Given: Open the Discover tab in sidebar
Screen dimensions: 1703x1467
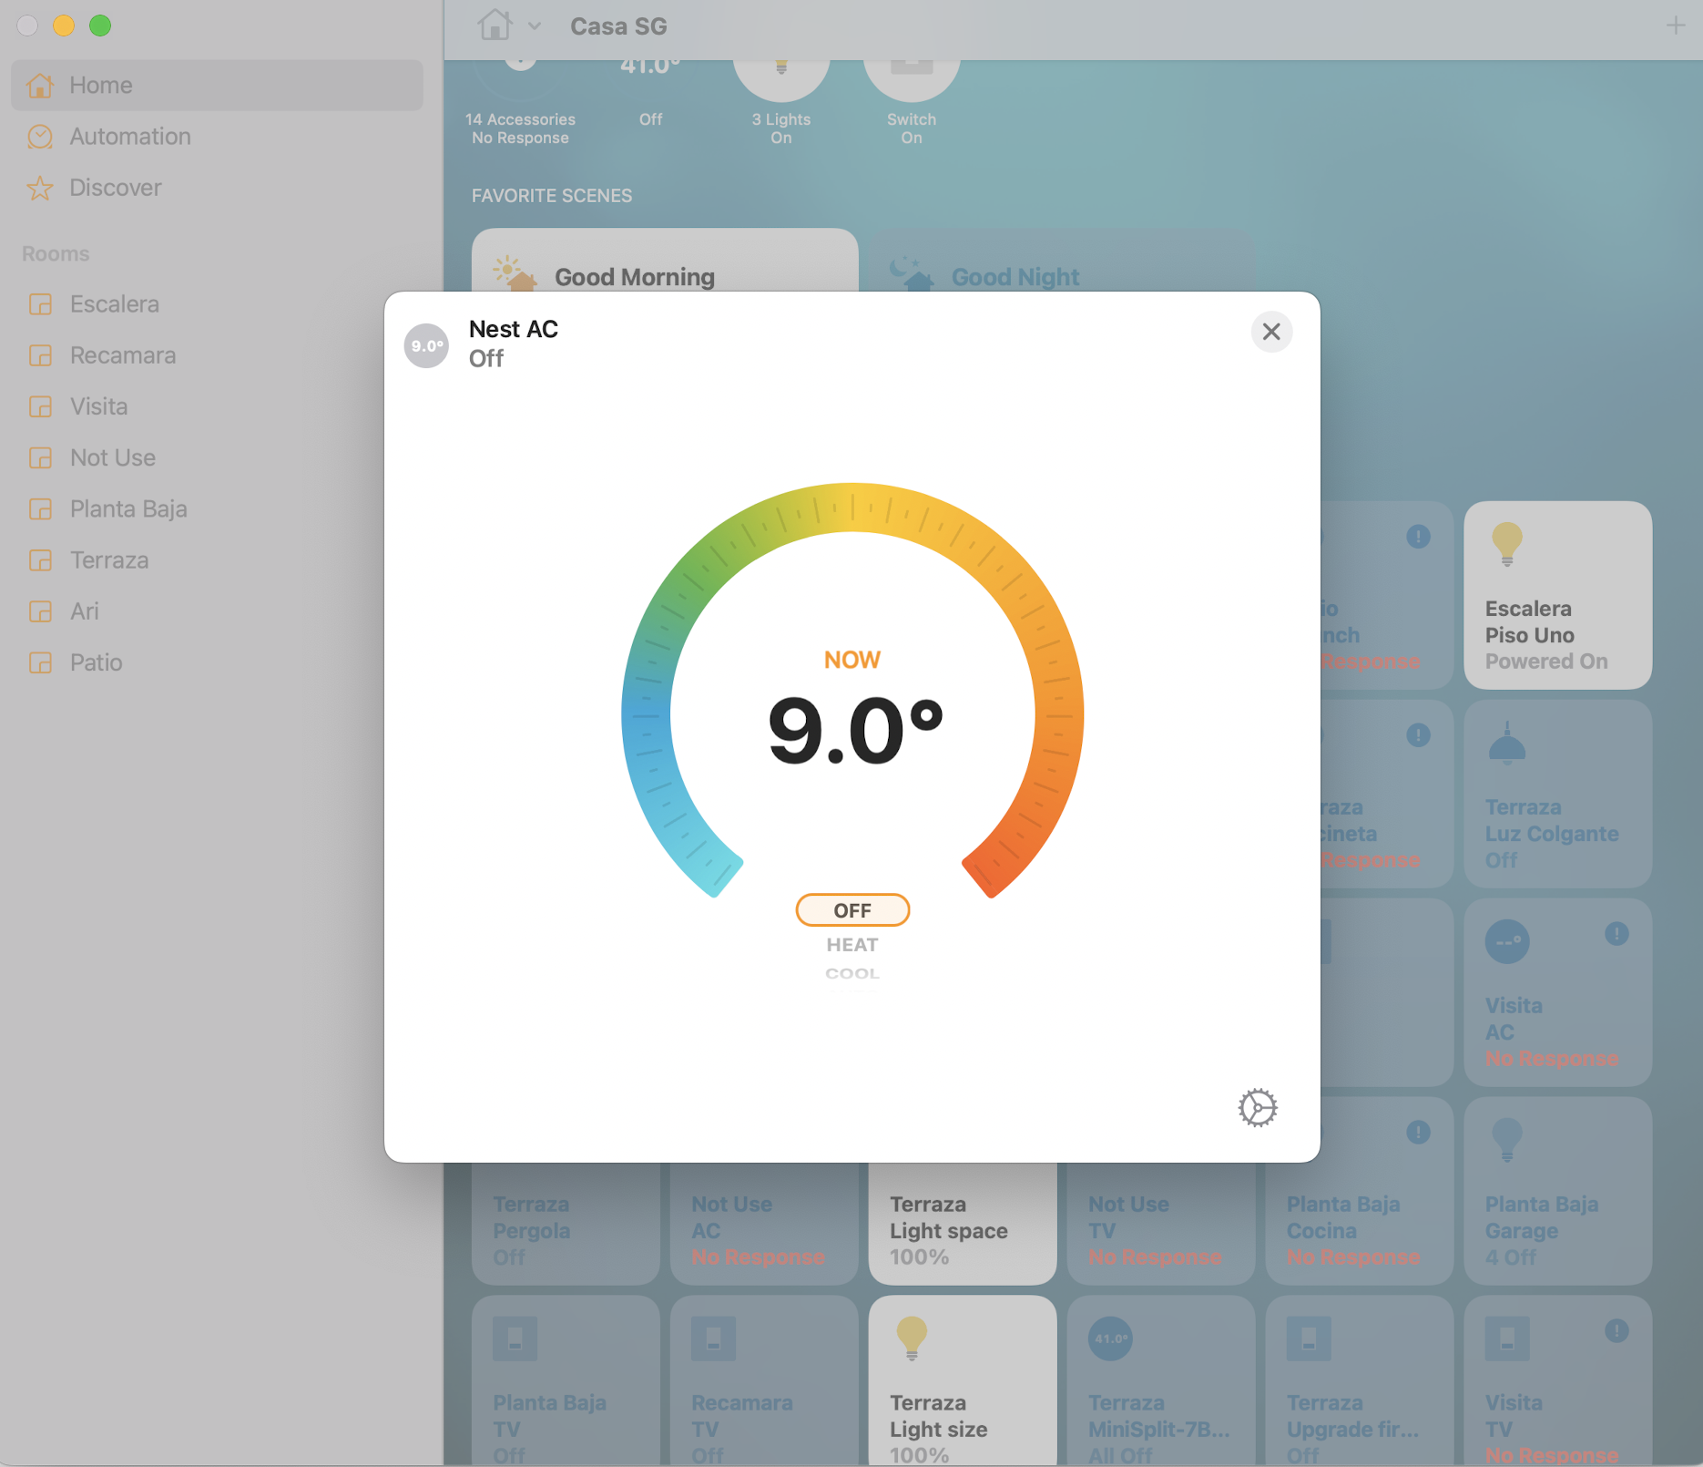Looking at the screenshot, I should pyautogui.click(x=217, y=187).
